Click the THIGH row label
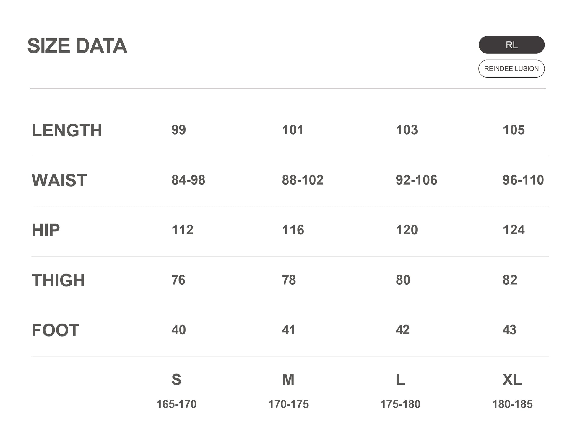Screen dimensions: 575x444 (x=58, y=280)
